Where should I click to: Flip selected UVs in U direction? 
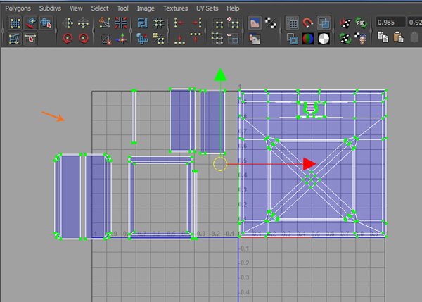(x=68, y=23)
